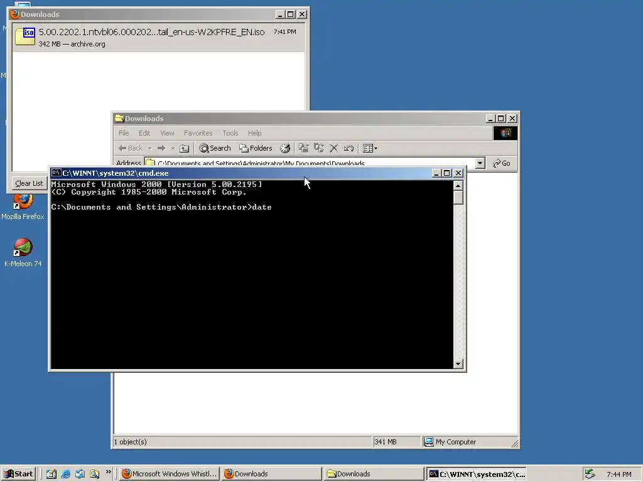This screenshot has height=482, width=643.
Task: Click the Forward arrow in Explorer toolbar
Action: 161,148
